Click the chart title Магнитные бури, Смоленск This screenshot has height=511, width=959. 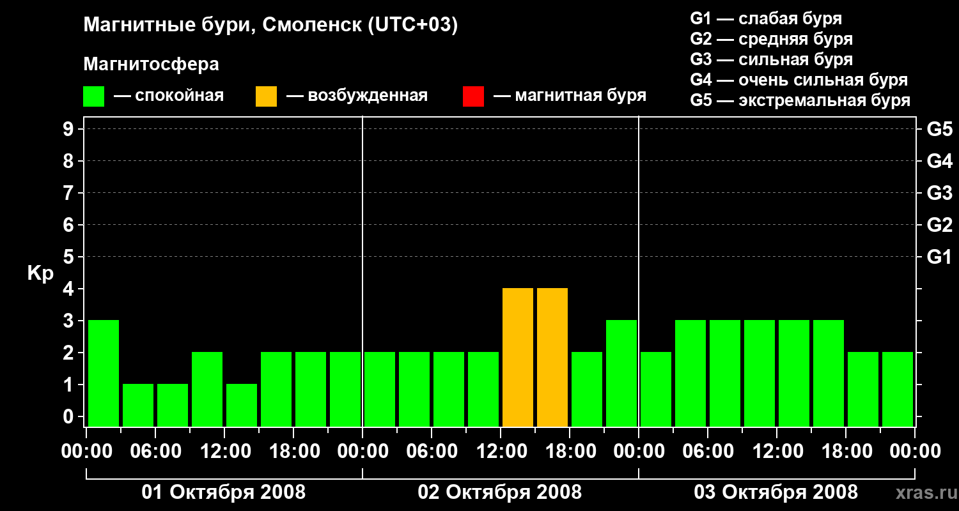pos(271,26)
